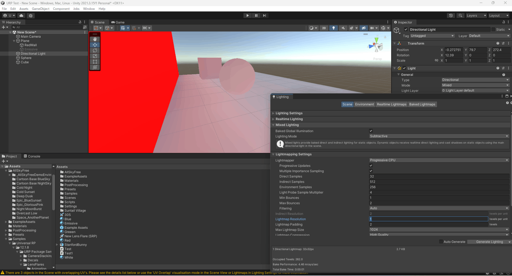
Task: Toggle Multiple Importance Sampling checkbox
Action: (371, 171)
